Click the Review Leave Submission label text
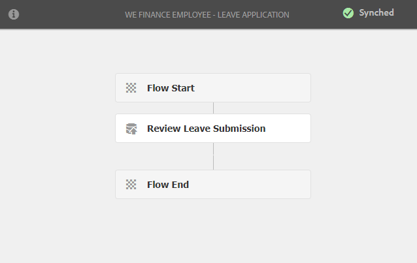This screenshot has width=417, height=263. pos(207,129)
